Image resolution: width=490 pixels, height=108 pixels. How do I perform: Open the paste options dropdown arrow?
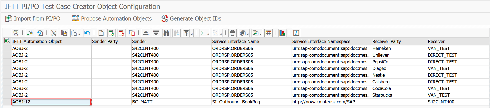[79, 34]
